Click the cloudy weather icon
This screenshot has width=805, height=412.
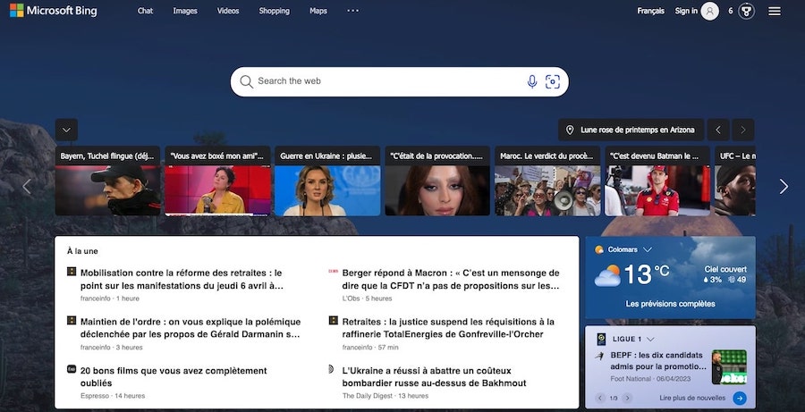607,275
